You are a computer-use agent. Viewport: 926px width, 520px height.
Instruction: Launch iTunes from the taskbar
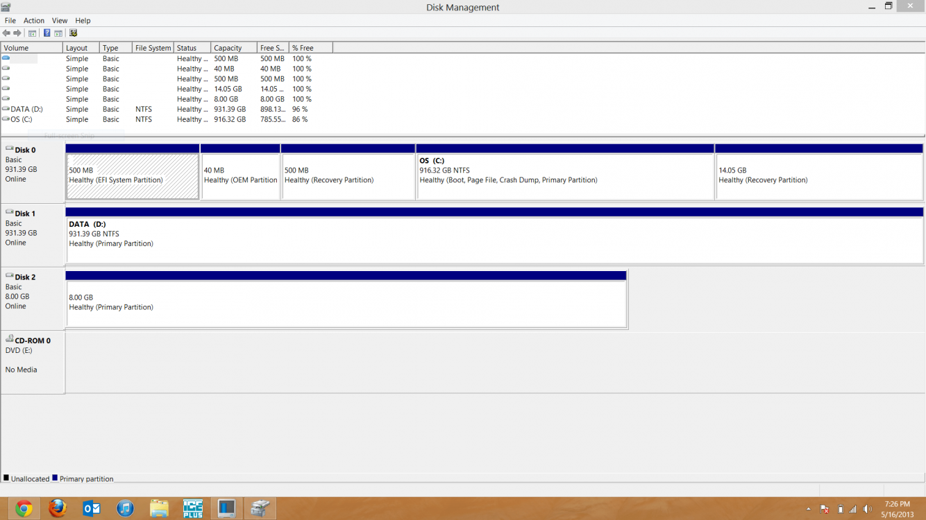click(125, 508)
